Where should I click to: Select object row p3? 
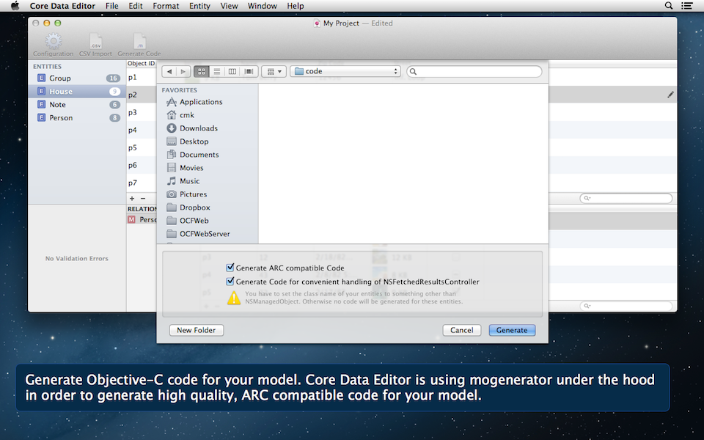tap(142, 112)
